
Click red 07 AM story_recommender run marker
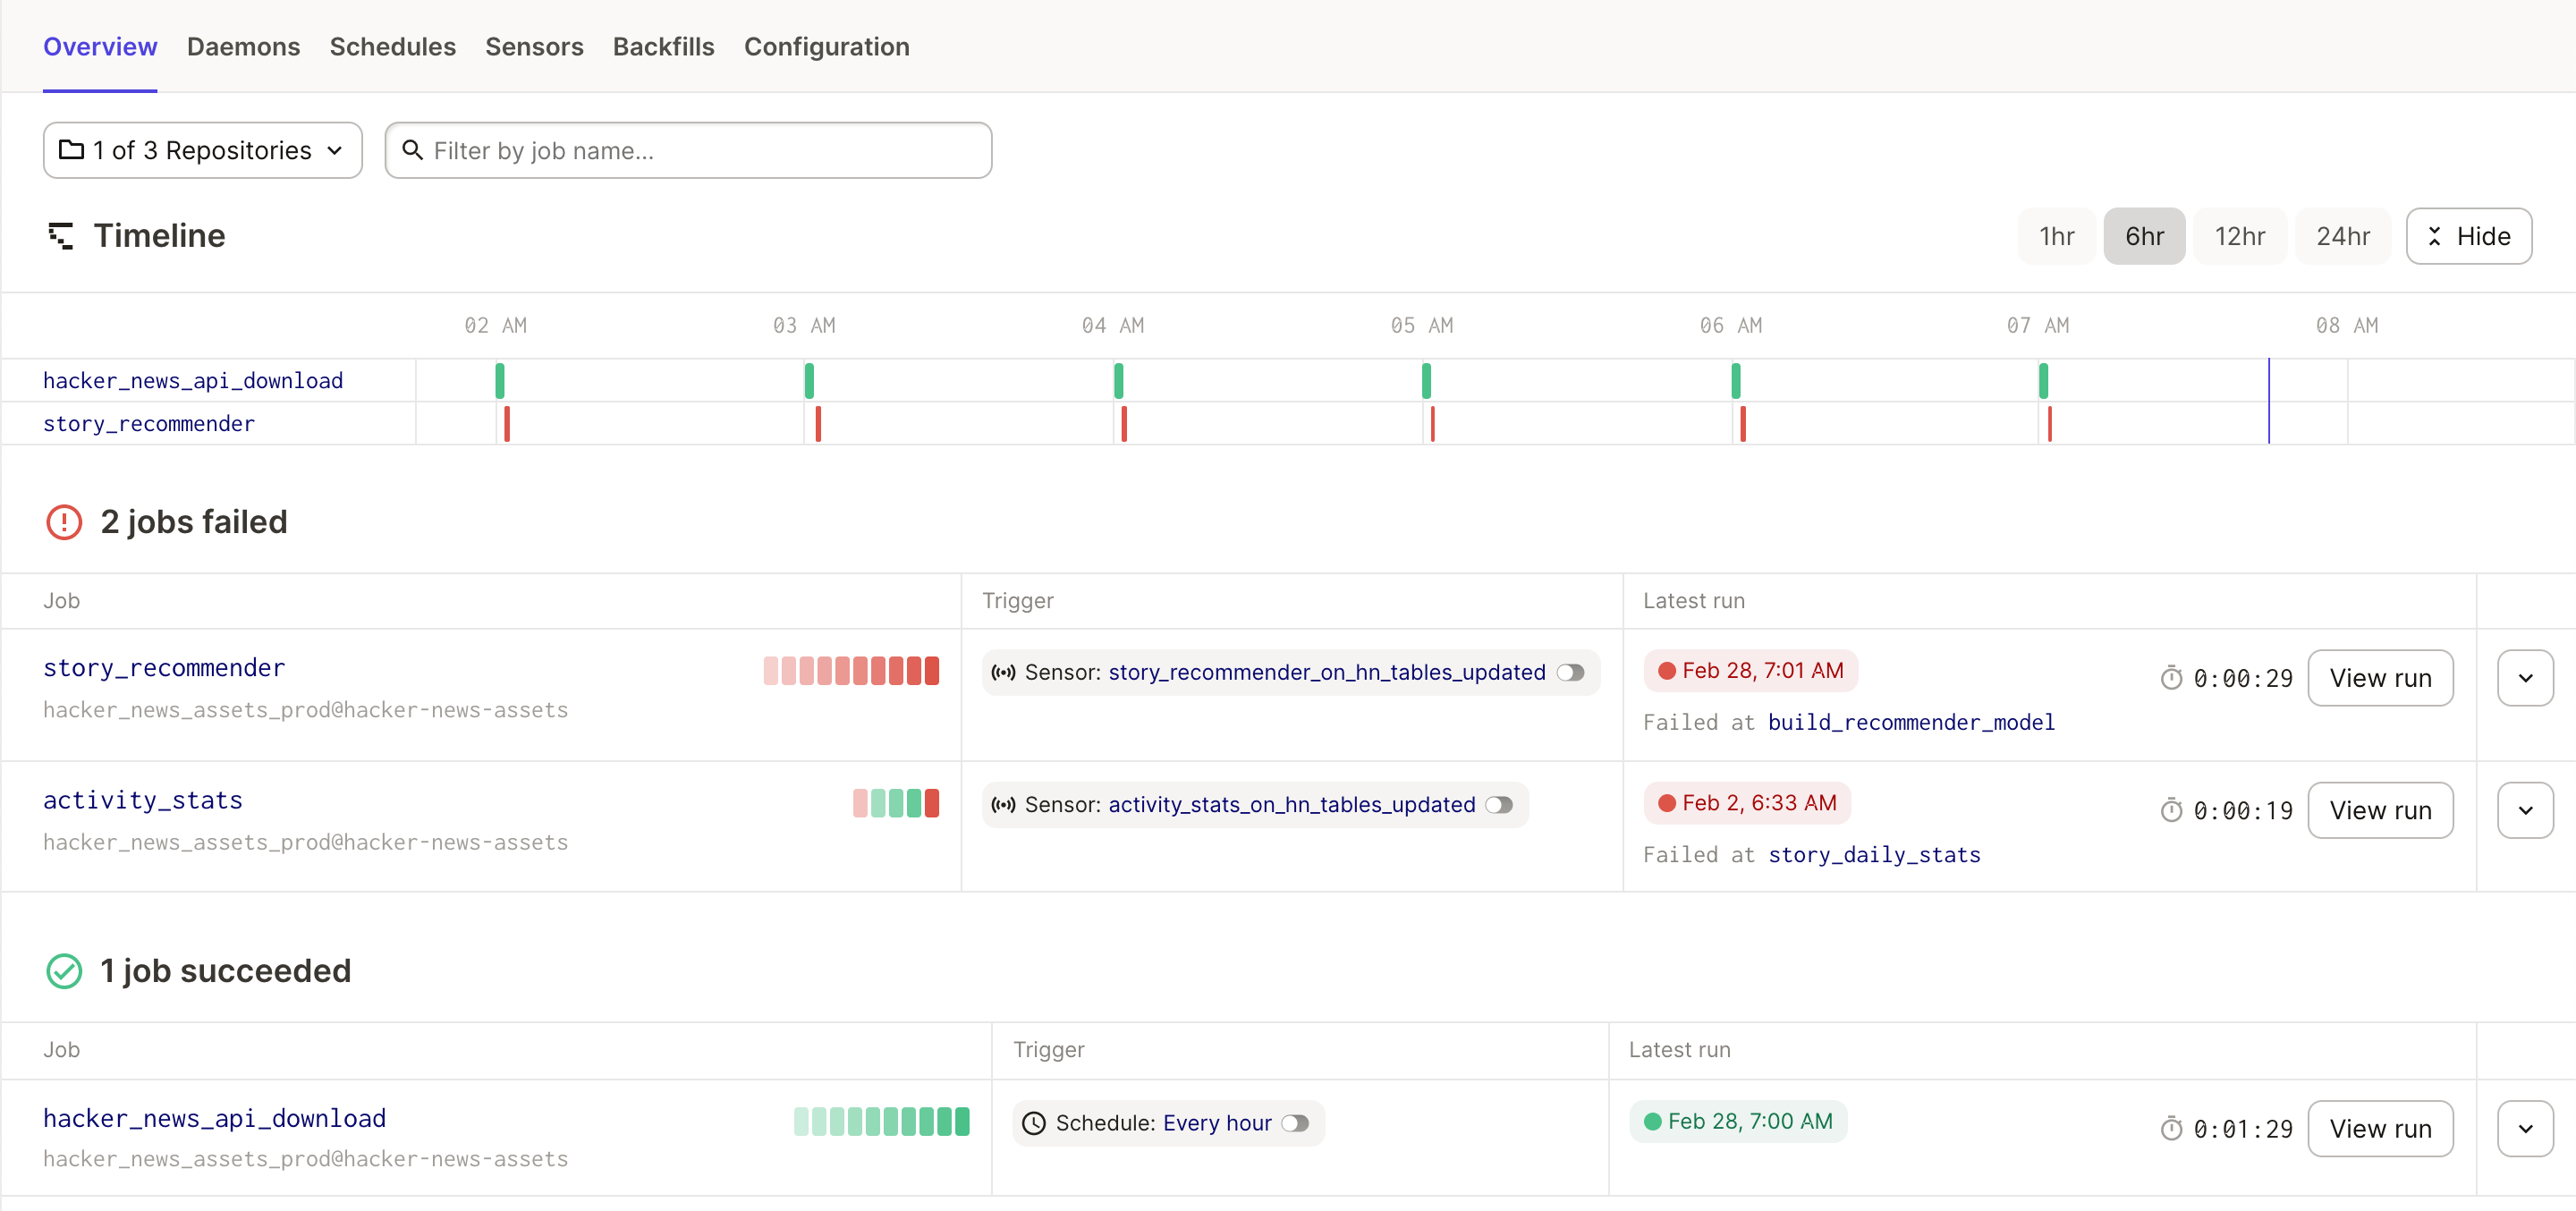(x=2049, y=424)
